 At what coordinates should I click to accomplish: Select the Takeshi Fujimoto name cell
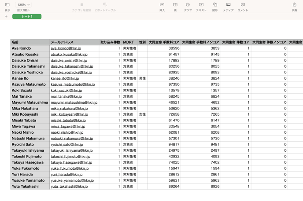point(30,157)
